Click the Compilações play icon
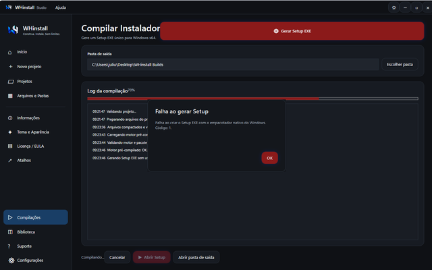The image size is (432, 270). [x=10, y=217]
